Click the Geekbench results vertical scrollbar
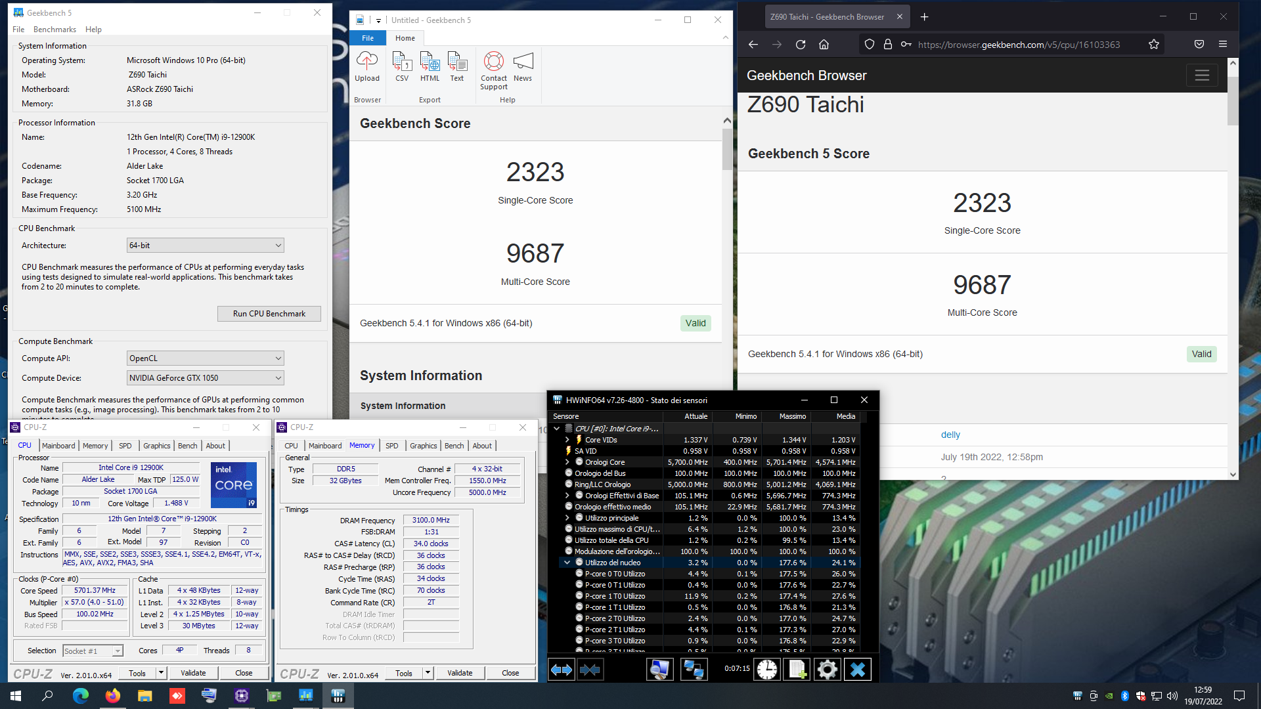This screenshot has width=1261, height=709. [727, 150]
